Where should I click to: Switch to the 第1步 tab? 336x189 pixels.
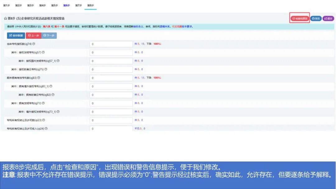tap(6, 5)
